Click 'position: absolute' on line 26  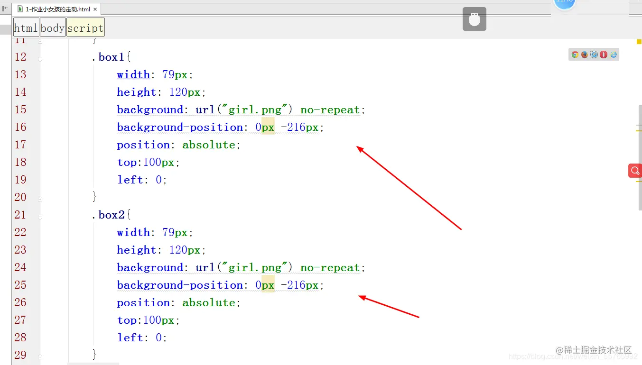point(179,302)
